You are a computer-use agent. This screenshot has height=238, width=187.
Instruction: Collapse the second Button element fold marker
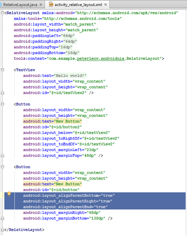2,167
